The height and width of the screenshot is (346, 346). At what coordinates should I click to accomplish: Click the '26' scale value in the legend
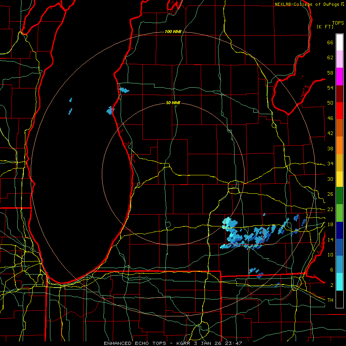coord(330,194)
